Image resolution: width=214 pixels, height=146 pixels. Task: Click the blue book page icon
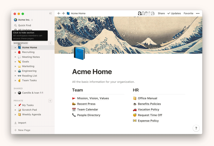pos(79,53)
